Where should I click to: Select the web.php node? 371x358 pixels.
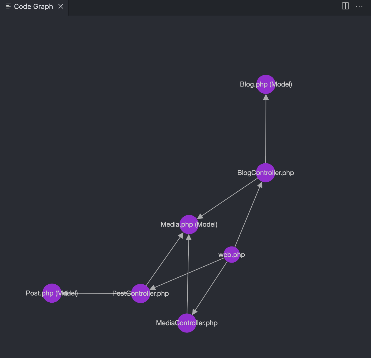click(x=232, y=255)
